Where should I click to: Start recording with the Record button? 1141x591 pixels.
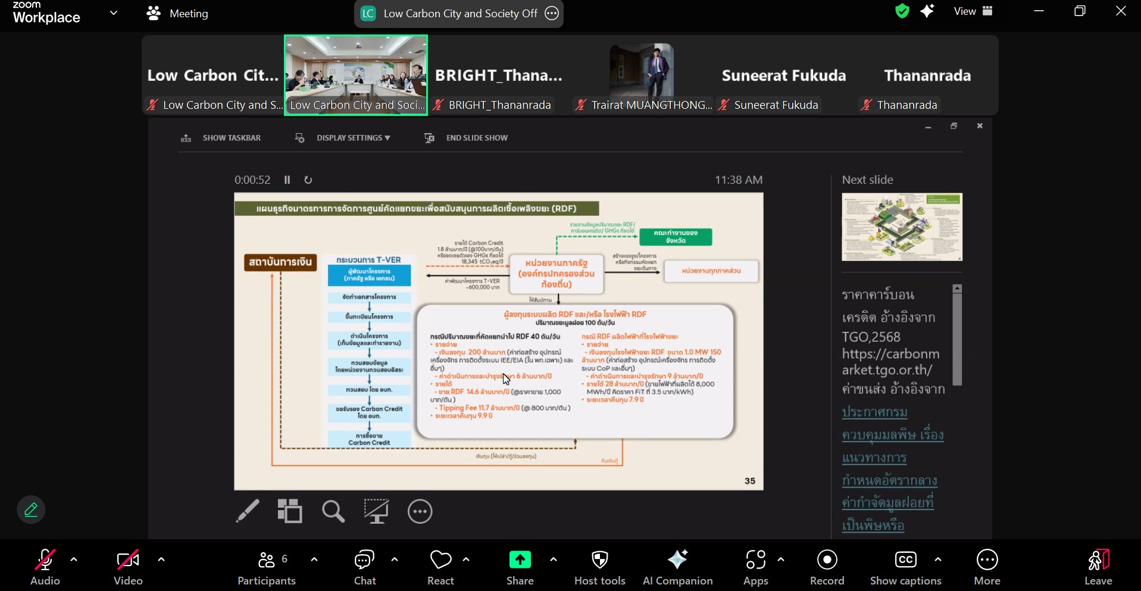pos(827,567)
